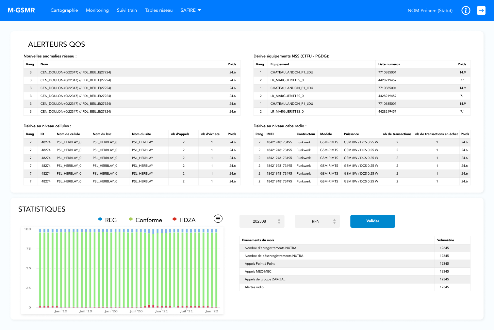
Task: Open the chart hamburger menu icon
Action: (218, 219)
